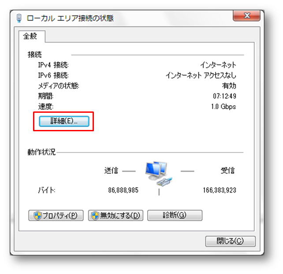Viewport: 283px width, 274px height.
Task: Click the shield icon on 無効にする button
Action: point(95,215)
